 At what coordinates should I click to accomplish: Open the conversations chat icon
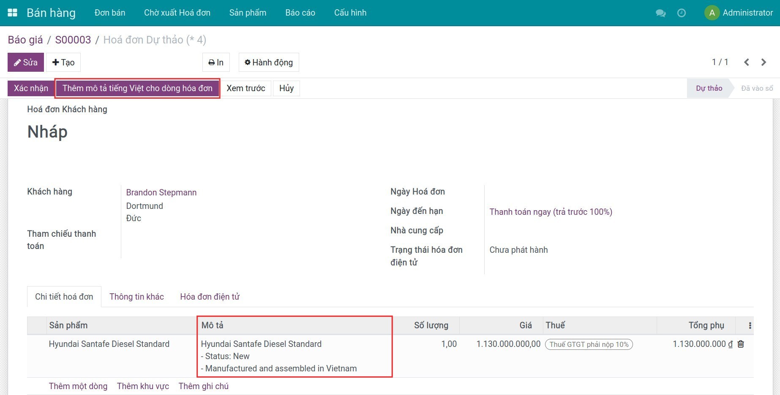point(660,13)
